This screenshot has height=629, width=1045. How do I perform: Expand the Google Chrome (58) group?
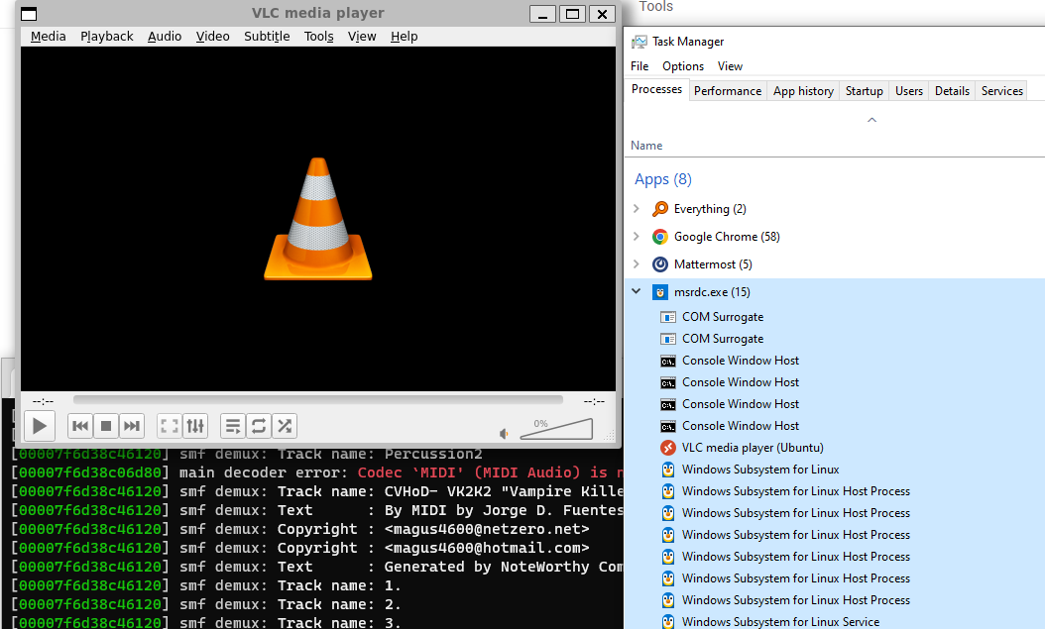pos(636,237)
